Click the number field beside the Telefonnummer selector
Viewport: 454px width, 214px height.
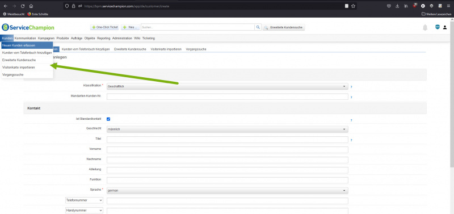point(228,201)
